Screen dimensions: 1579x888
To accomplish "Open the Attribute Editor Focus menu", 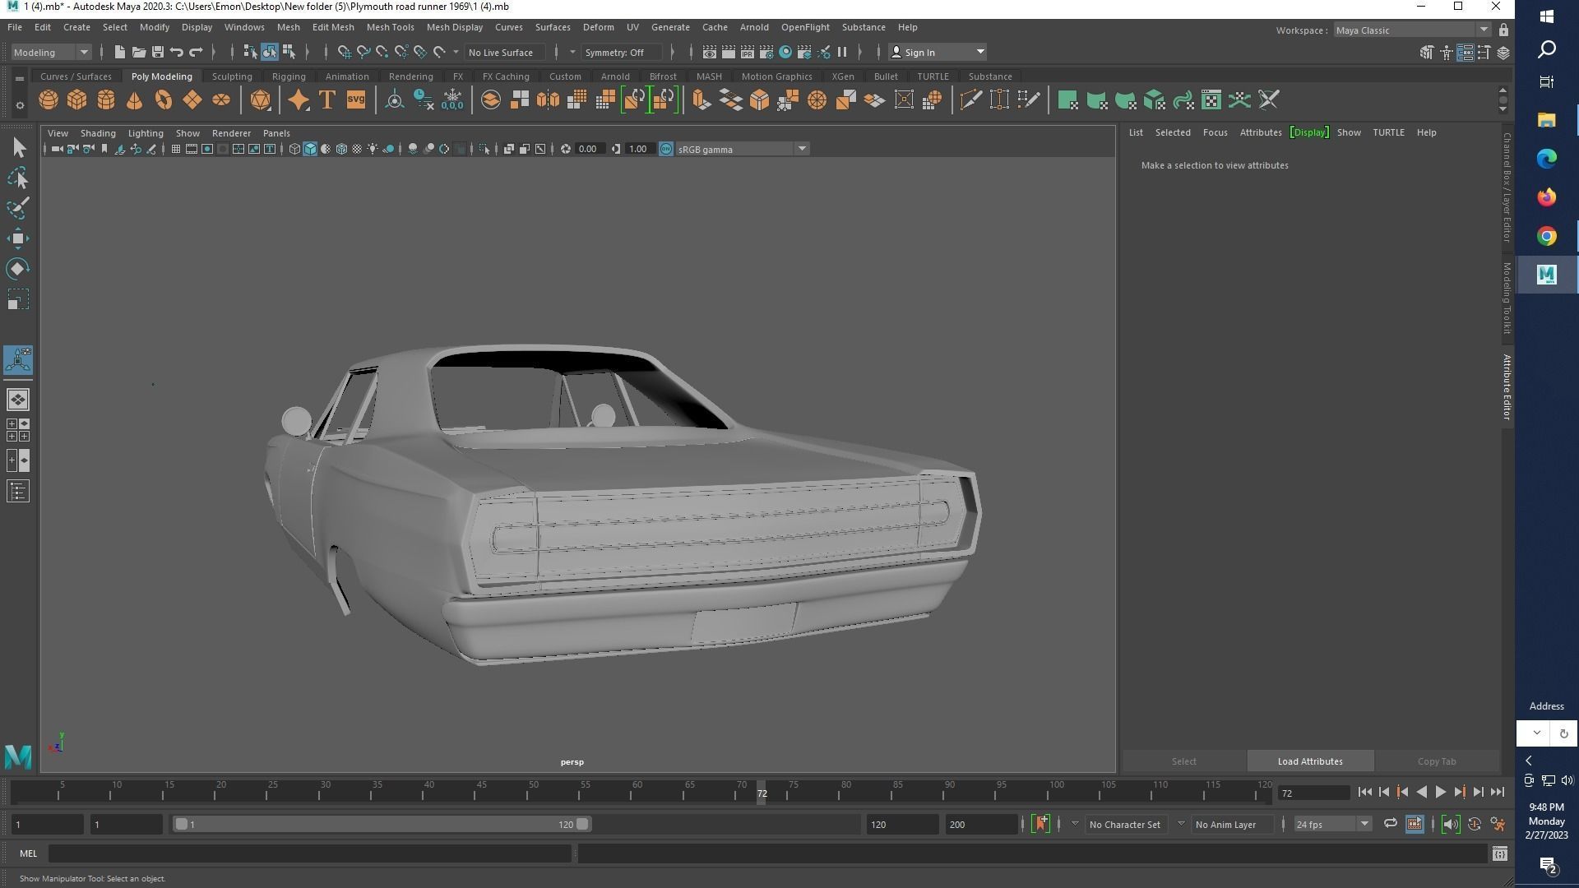I will (1215, 132).
